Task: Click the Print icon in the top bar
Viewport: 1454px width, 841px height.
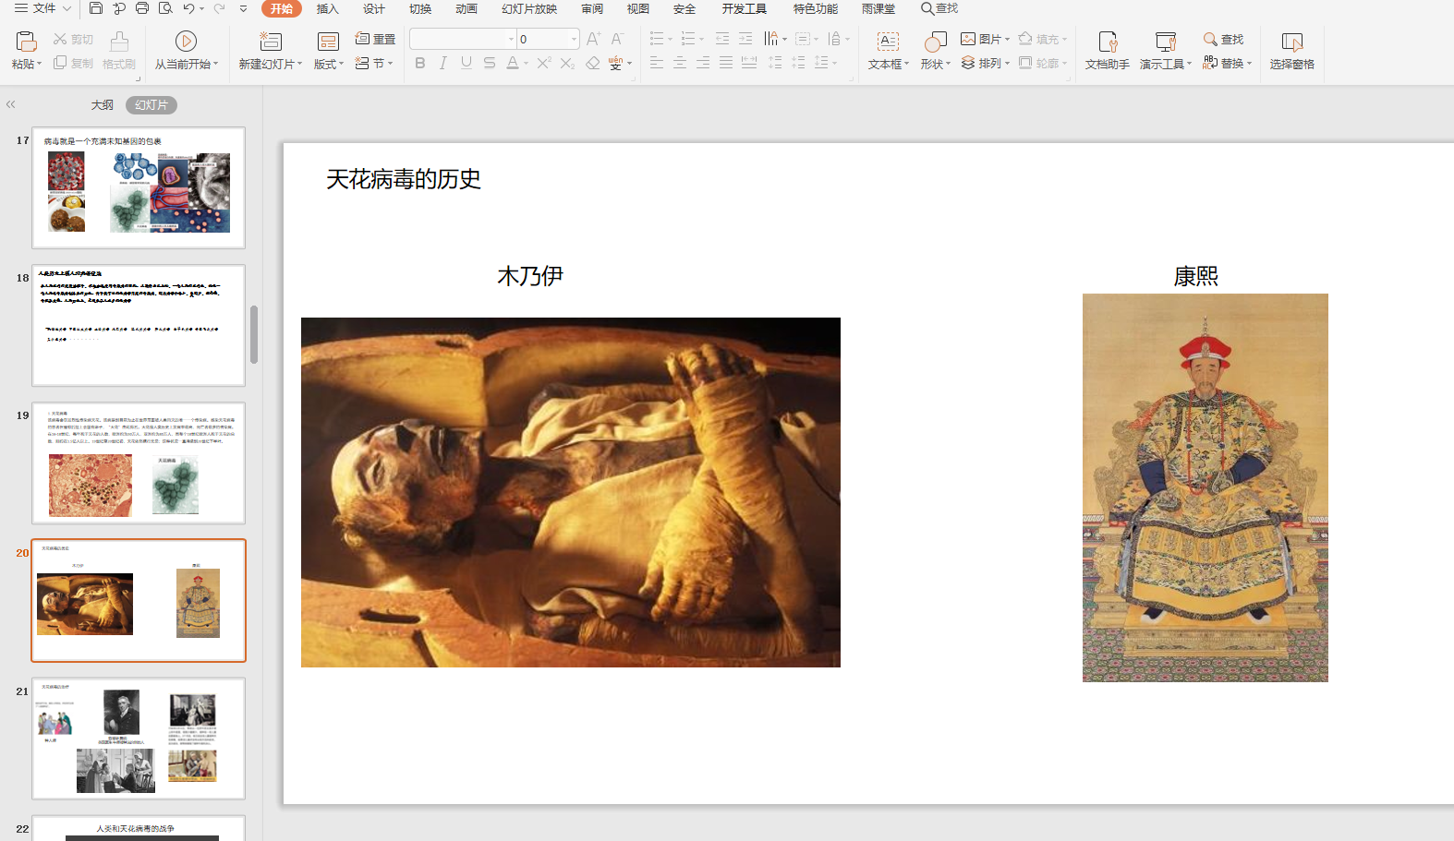Action: 142,8
